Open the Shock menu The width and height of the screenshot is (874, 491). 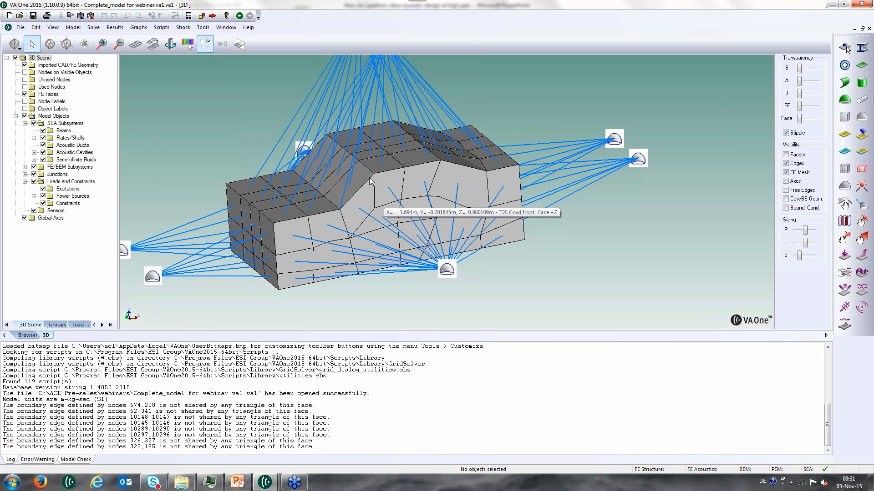(x=183, y=27)
